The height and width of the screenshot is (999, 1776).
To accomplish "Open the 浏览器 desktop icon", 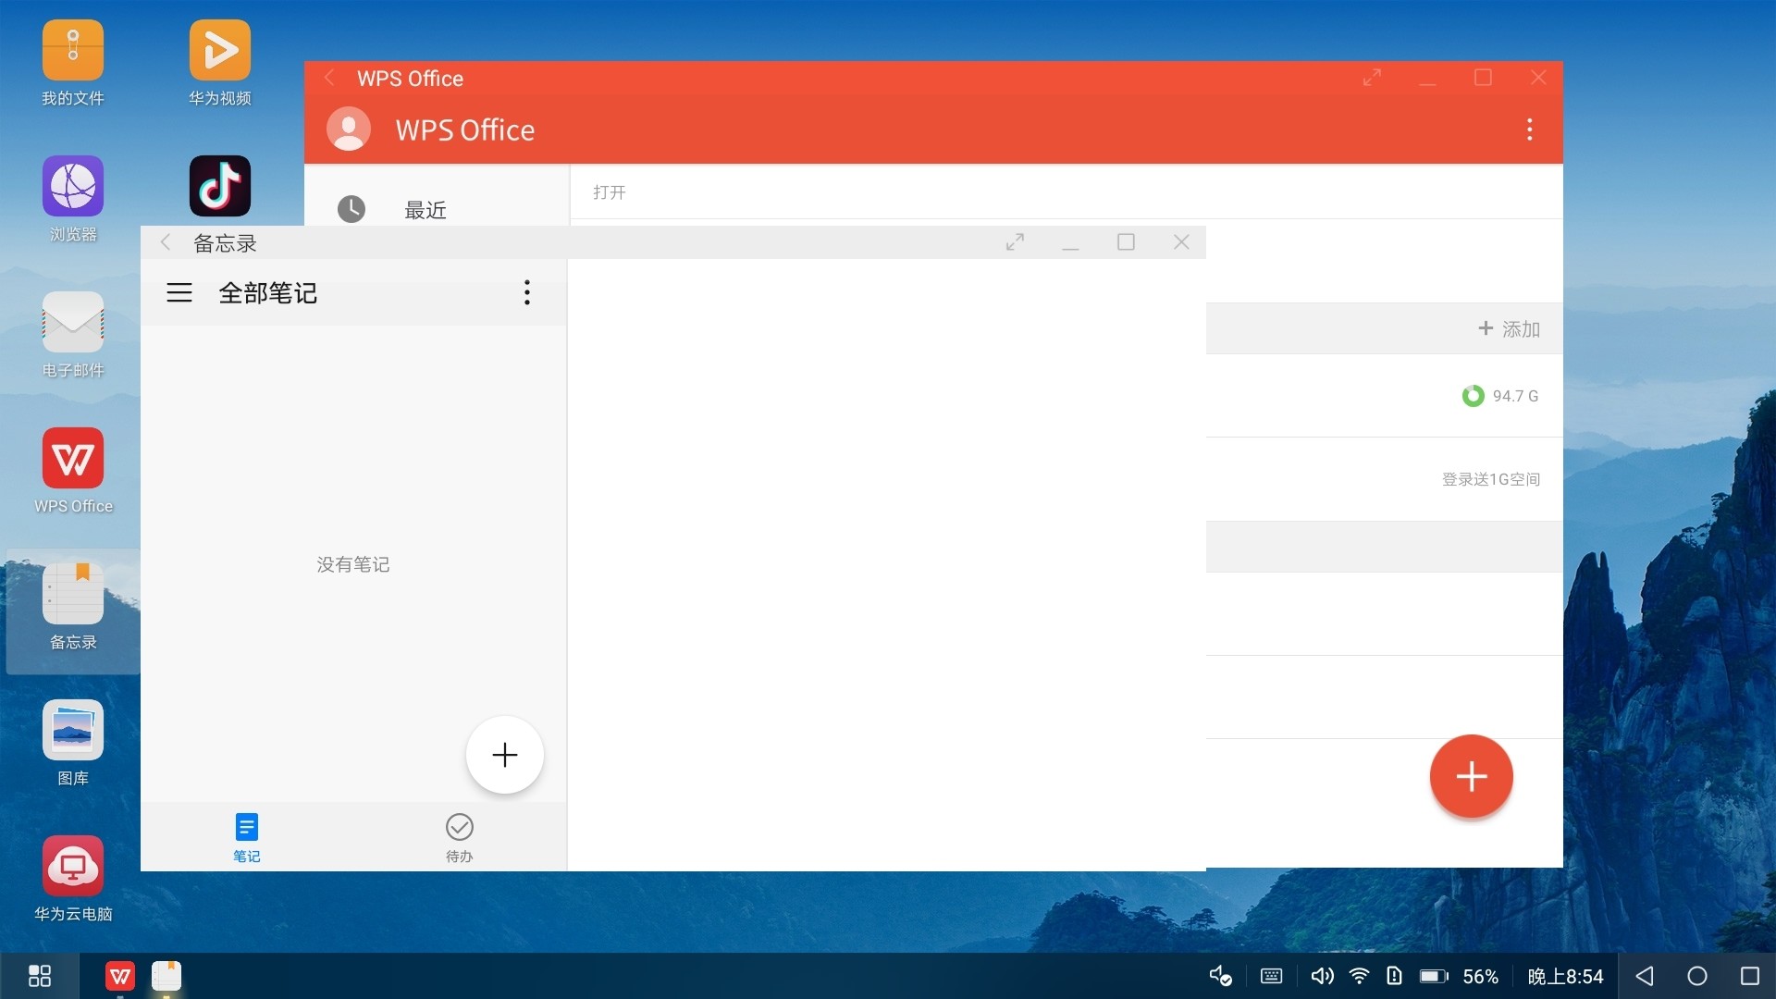I will (72, 199).
